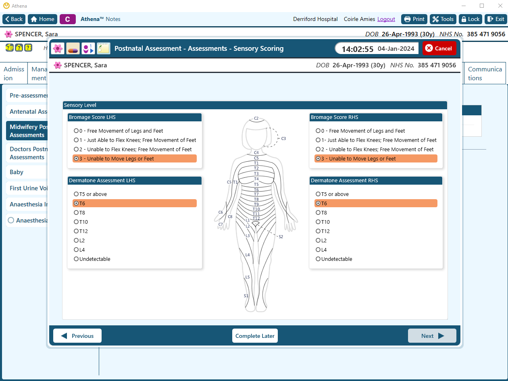Click Complete Later
This screenshot has height=381, width=508.
255,336
